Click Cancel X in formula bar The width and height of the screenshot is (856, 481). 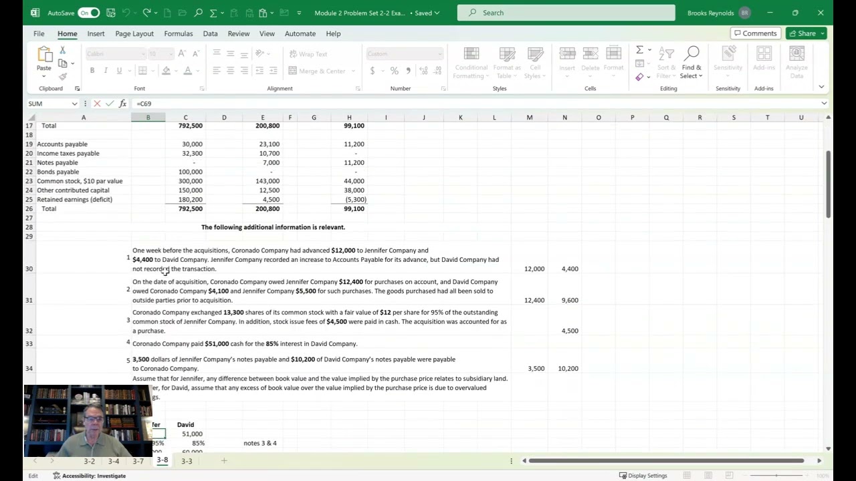click(x=97, y=104)
